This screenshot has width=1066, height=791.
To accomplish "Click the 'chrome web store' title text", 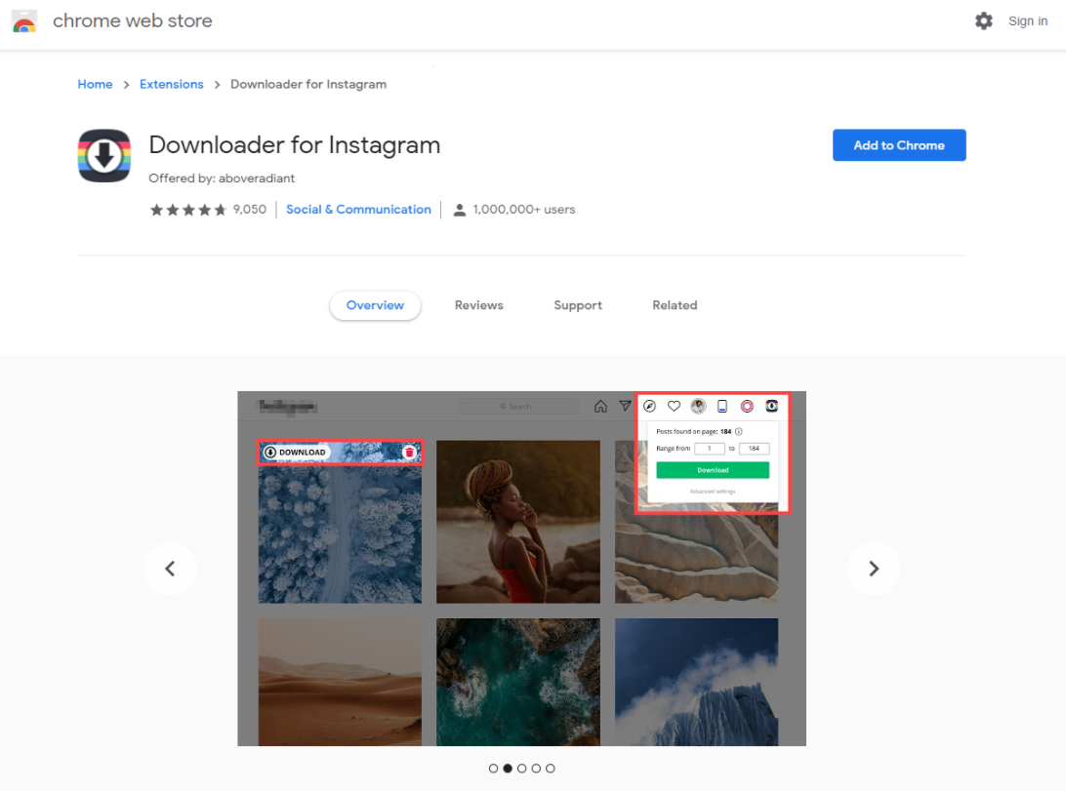I will 133,21.
